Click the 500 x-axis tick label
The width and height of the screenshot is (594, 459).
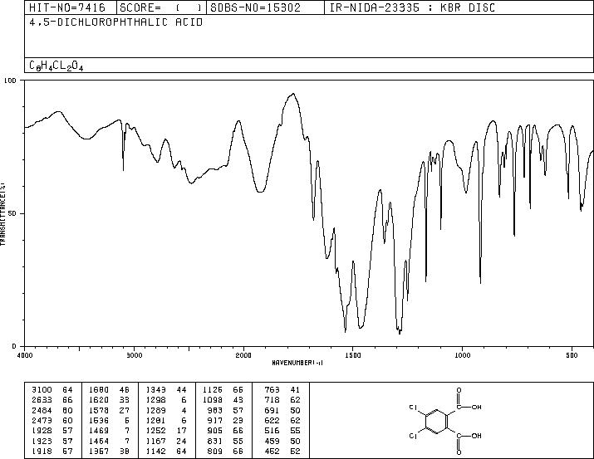(x=572, y=355)
